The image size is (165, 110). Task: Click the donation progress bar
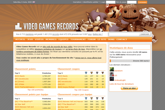(x=130, y=61)
